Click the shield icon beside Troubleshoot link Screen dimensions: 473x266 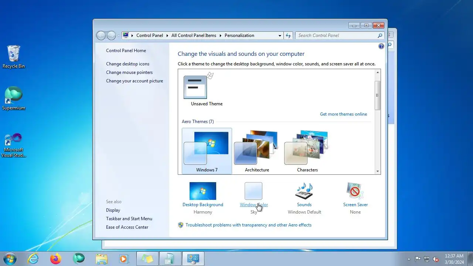coord(181,225)
